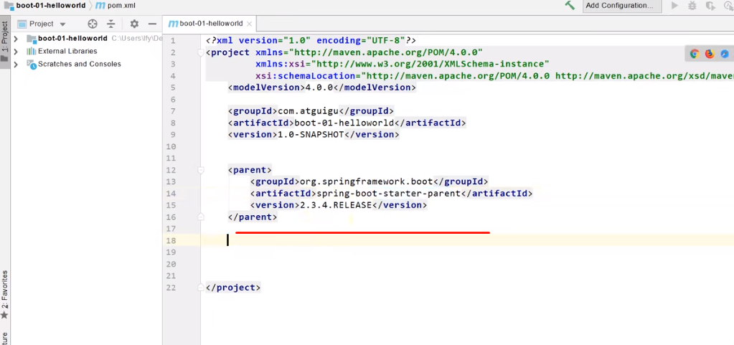Select External Libraries in project tree
734x345 pixels.
pyautogui.click(x=67, y=51)
